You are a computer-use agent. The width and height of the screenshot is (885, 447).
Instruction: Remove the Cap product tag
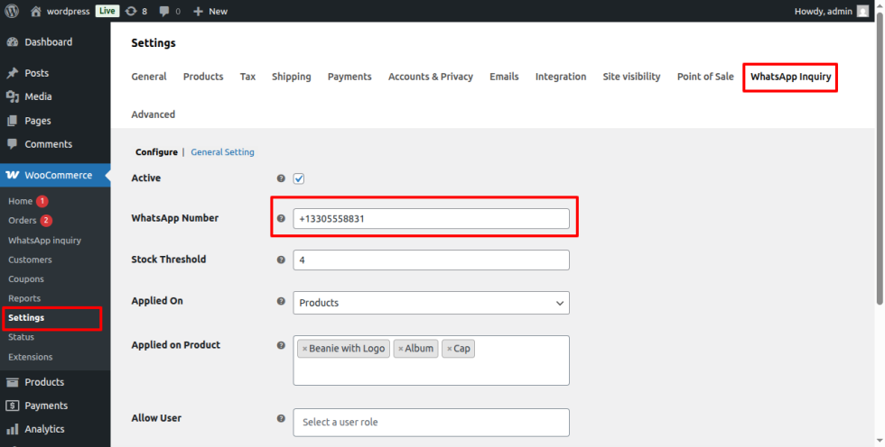click(x=450, y=349)
